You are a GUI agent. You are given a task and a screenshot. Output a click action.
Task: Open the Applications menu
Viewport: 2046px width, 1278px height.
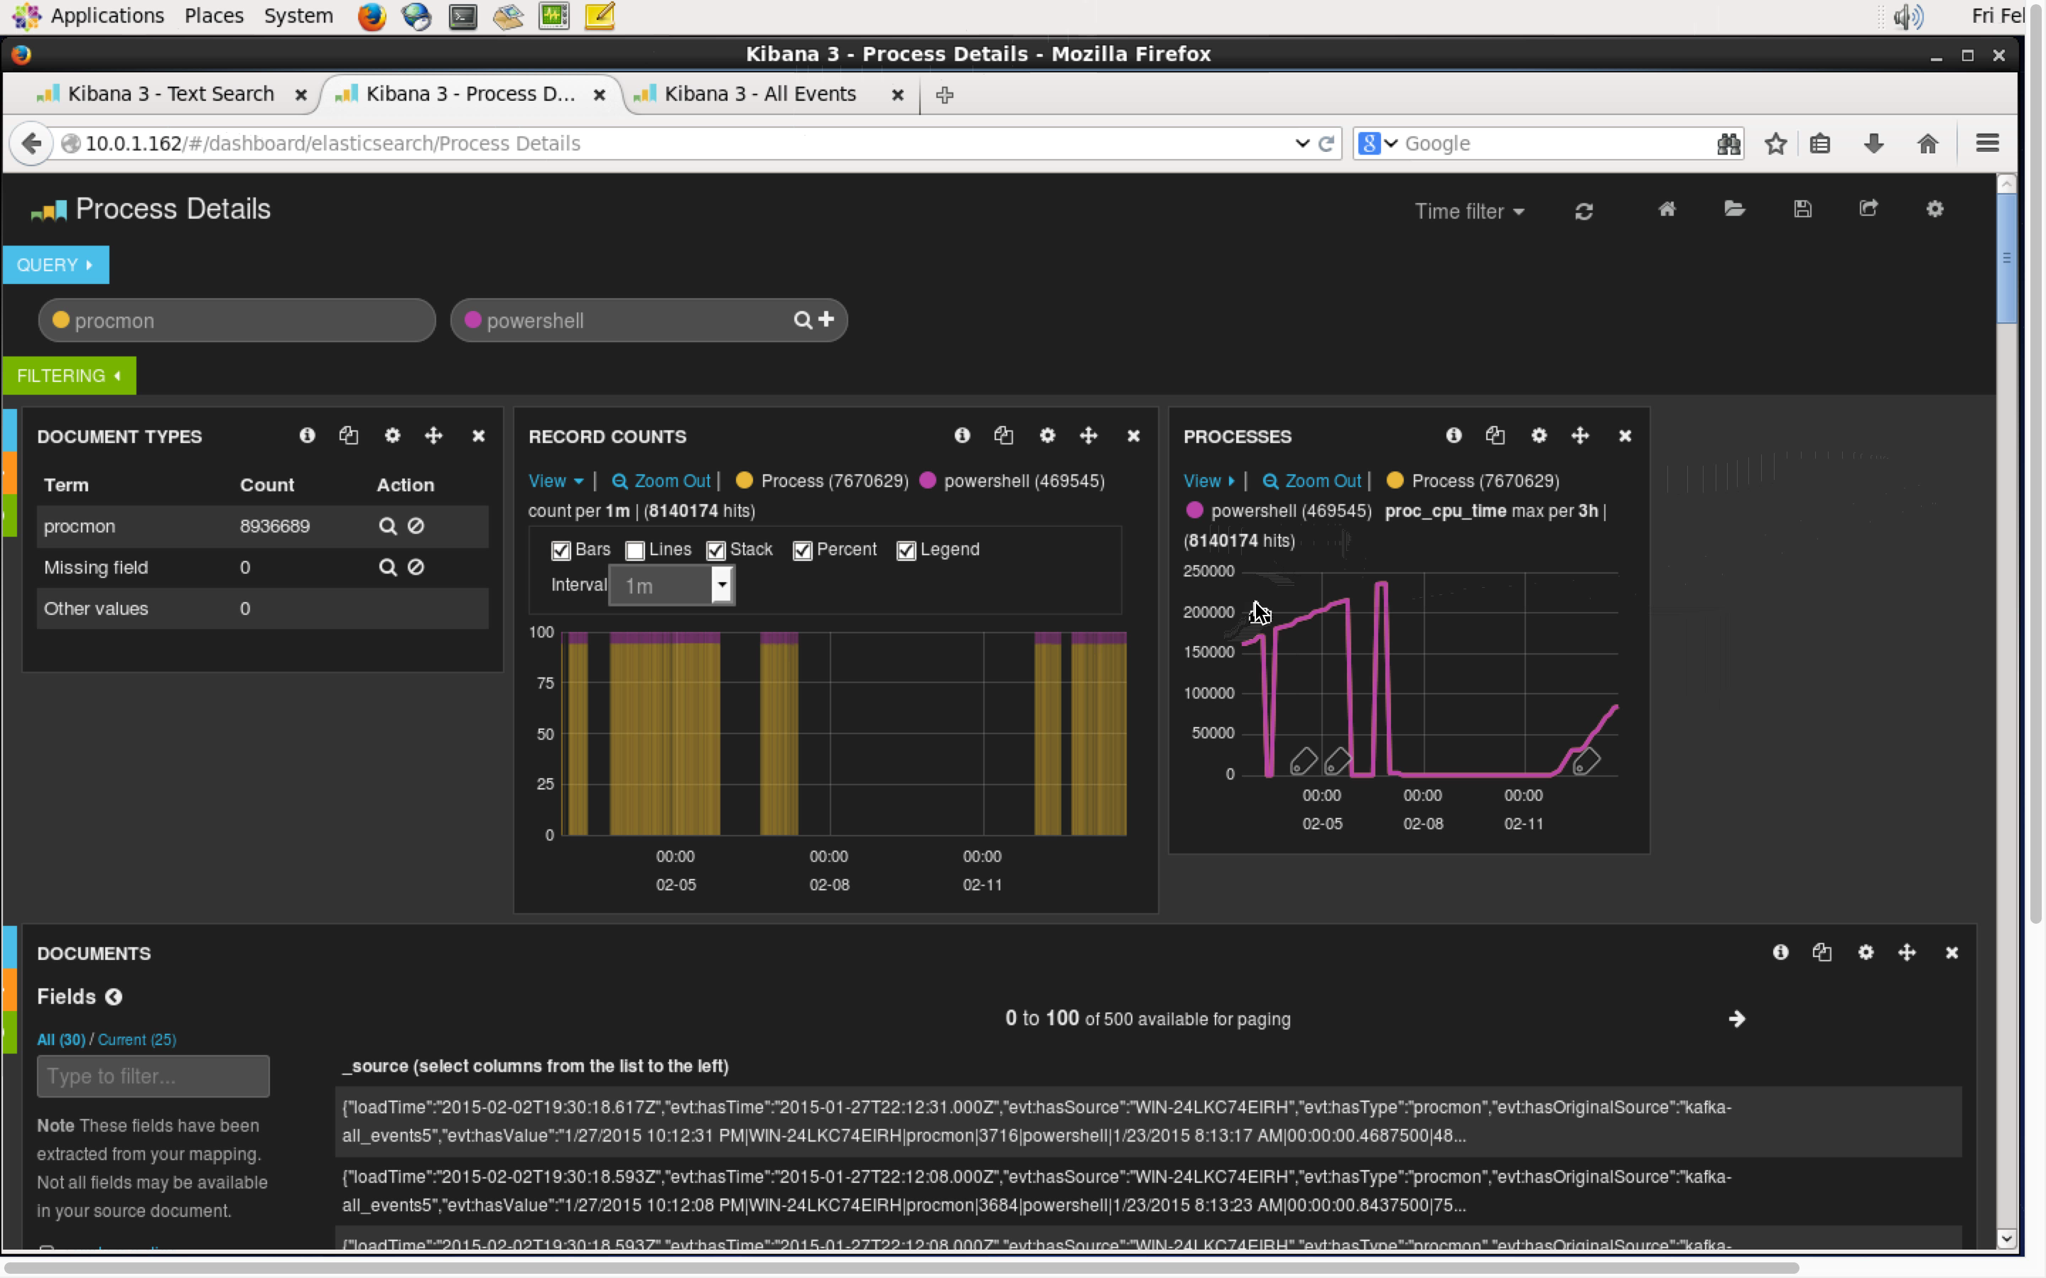pyautogui.click(x=107, y=15)
